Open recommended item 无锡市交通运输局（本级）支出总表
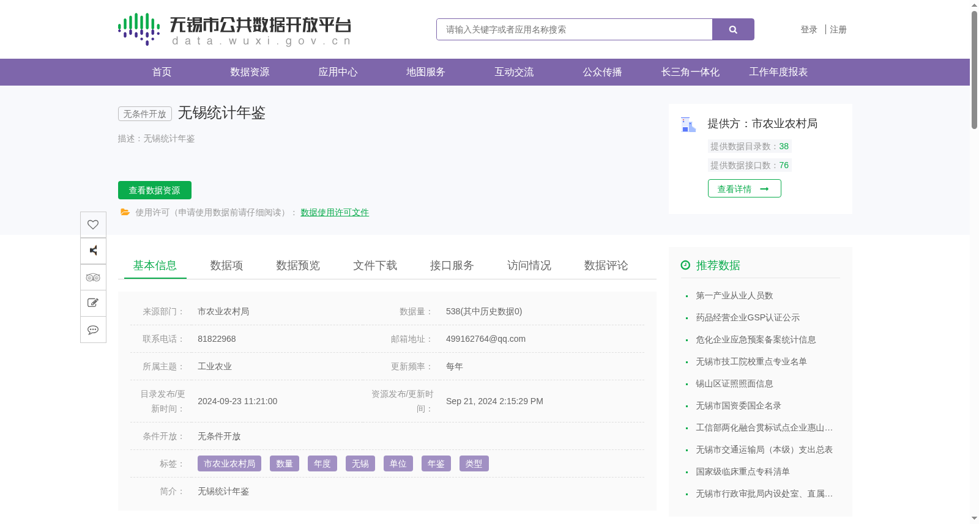The width and height of the screenshot is (979, 524). pos(764,449)
